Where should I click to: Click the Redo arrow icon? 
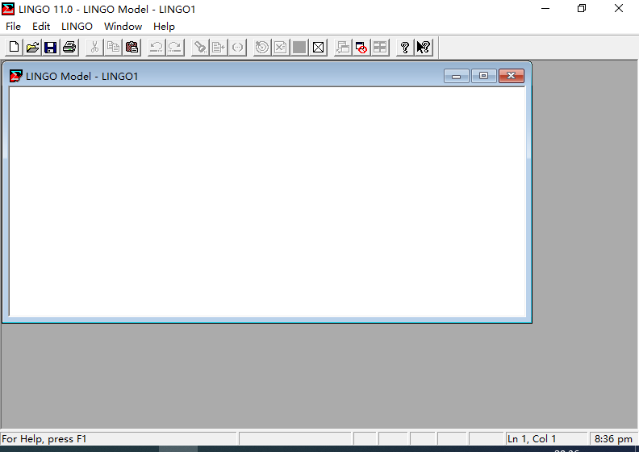(x=175, y=48)
